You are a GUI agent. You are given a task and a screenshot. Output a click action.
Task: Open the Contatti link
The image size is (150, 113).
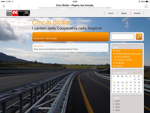(x=119, y=66)
